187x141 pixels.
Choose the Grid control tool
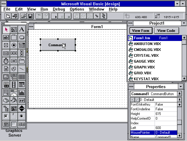pyautogui.click(x=22, y=77)
